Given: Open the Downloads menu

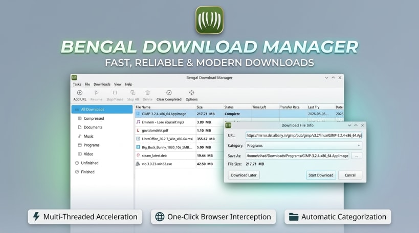Looking at the screenshot, I should (102, 84).
